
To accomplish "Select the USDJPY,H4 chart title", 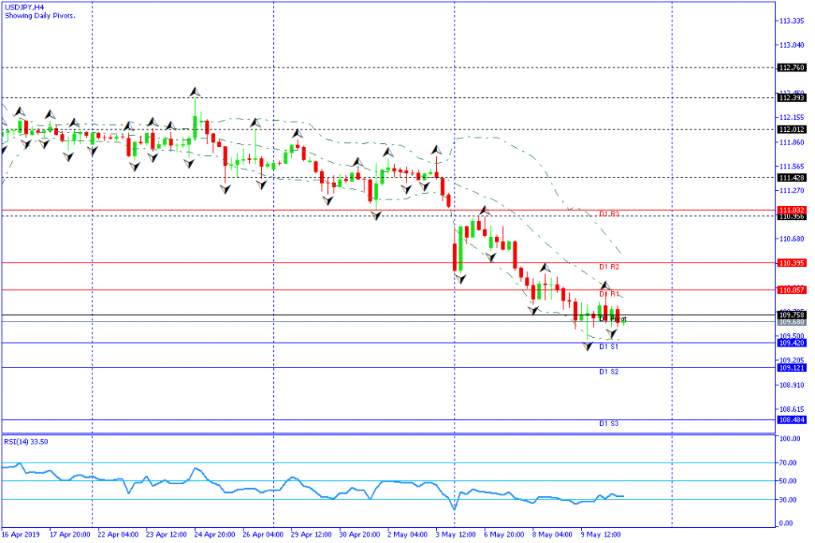I will 24,6.
